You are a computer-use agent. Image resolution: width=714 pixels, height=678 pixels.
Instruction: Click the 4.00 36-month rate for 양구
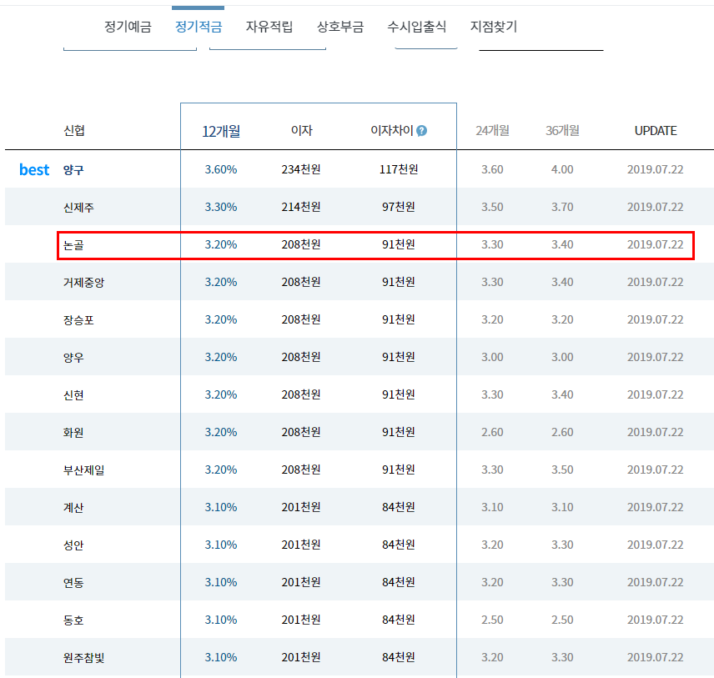(562, 169)
